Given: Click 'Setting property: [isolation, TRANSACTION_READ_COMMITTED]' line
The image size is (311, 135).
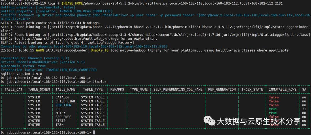Looking at the screenshot, I should pyautogui.click(x=56, y=11).
